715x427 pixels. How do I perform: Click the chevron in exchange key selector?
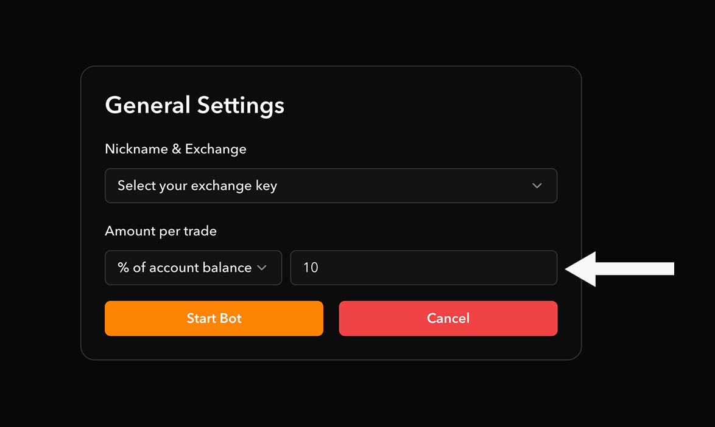(x=537, y=186)
